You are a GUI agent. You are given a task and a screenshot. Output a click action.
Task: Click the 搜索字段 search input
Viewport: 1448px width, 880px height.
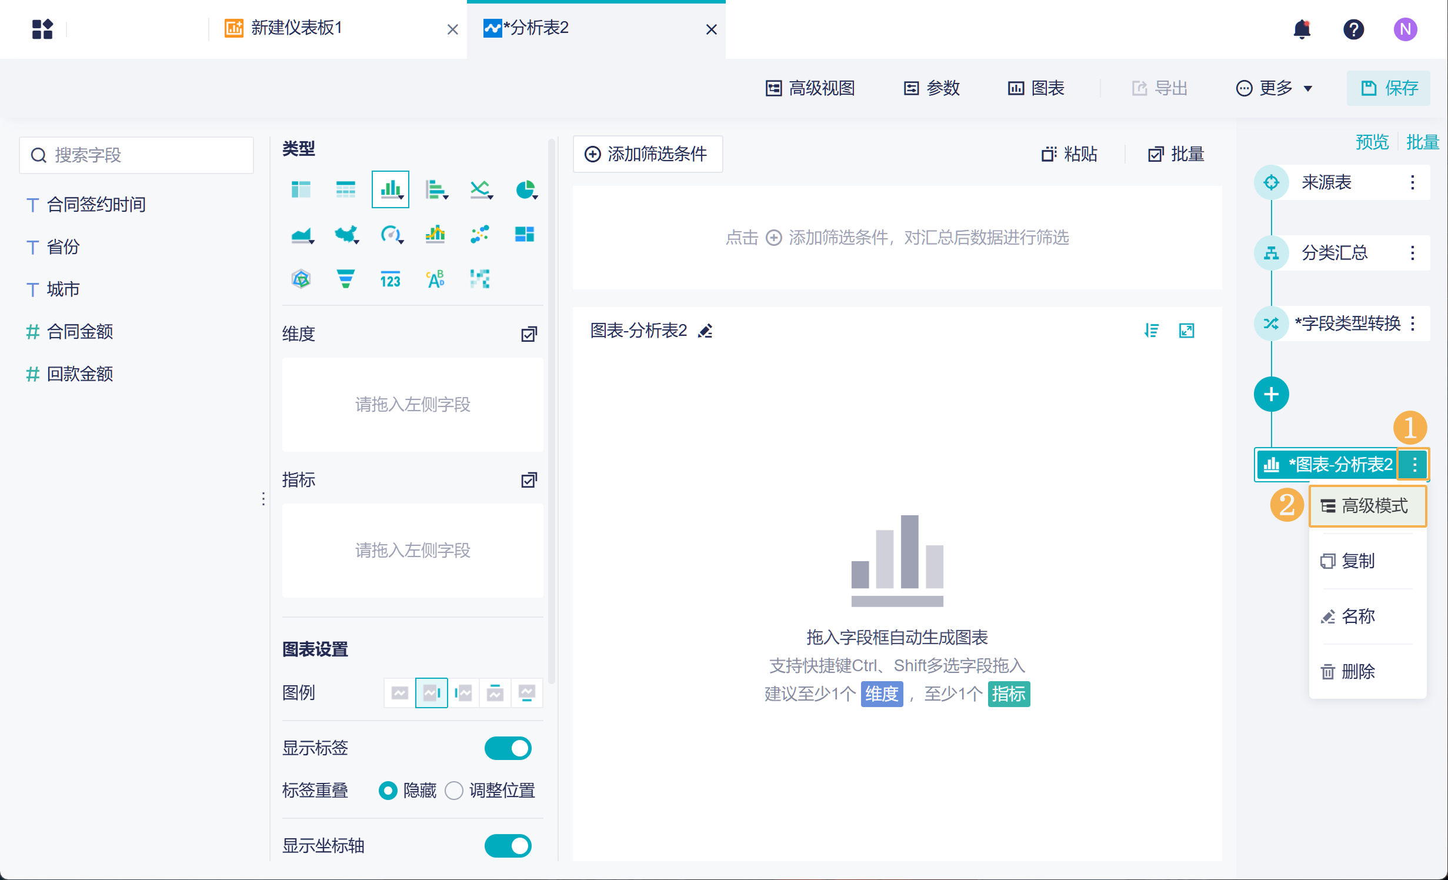click(x=136, y=155)
